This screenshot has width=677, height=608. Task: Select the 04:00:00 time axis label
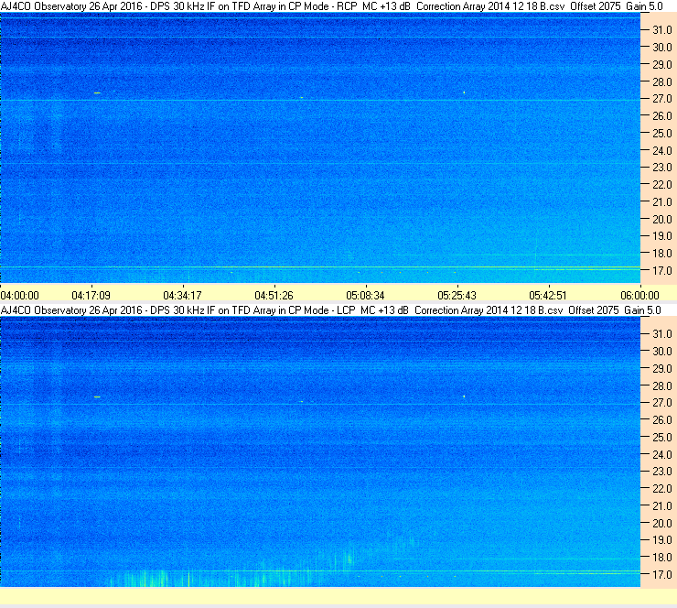[20, 296]
